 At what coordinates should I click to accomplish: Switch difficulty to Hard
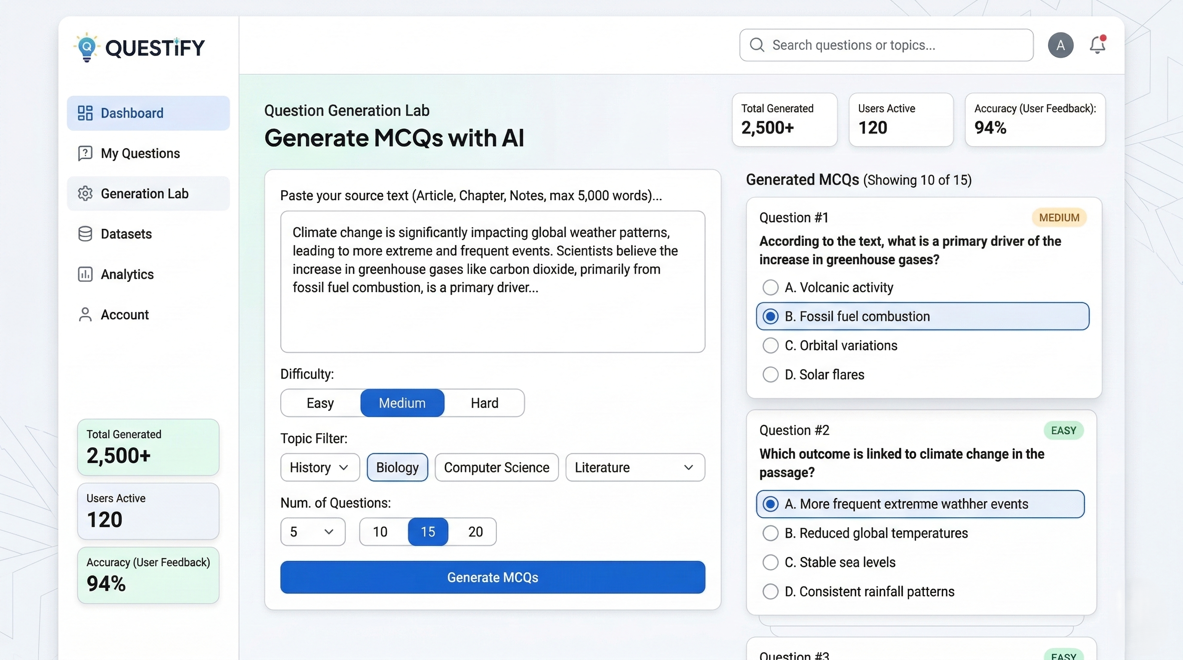(484, 403)
